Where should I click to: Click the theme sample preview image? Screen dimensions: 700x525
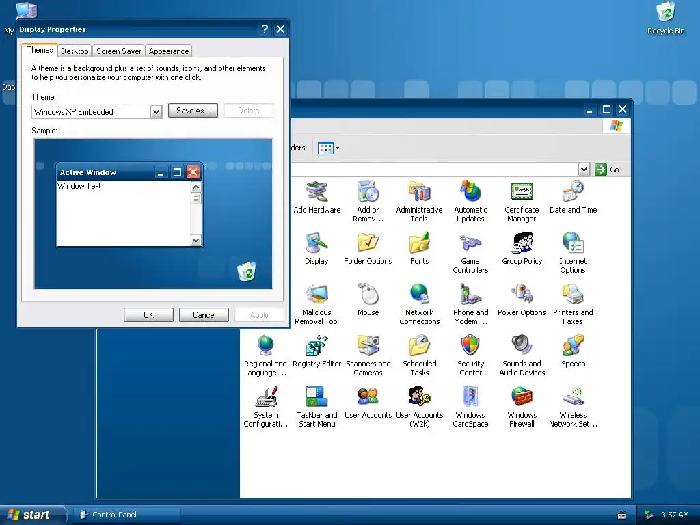153,214
